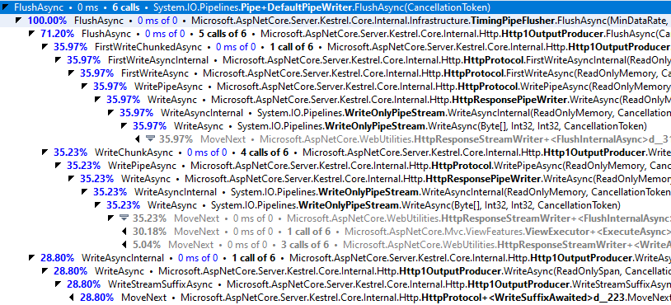
Task: Select the 'WriteStreamSuffixAsync' method name
Action: [x=160, y=285]
